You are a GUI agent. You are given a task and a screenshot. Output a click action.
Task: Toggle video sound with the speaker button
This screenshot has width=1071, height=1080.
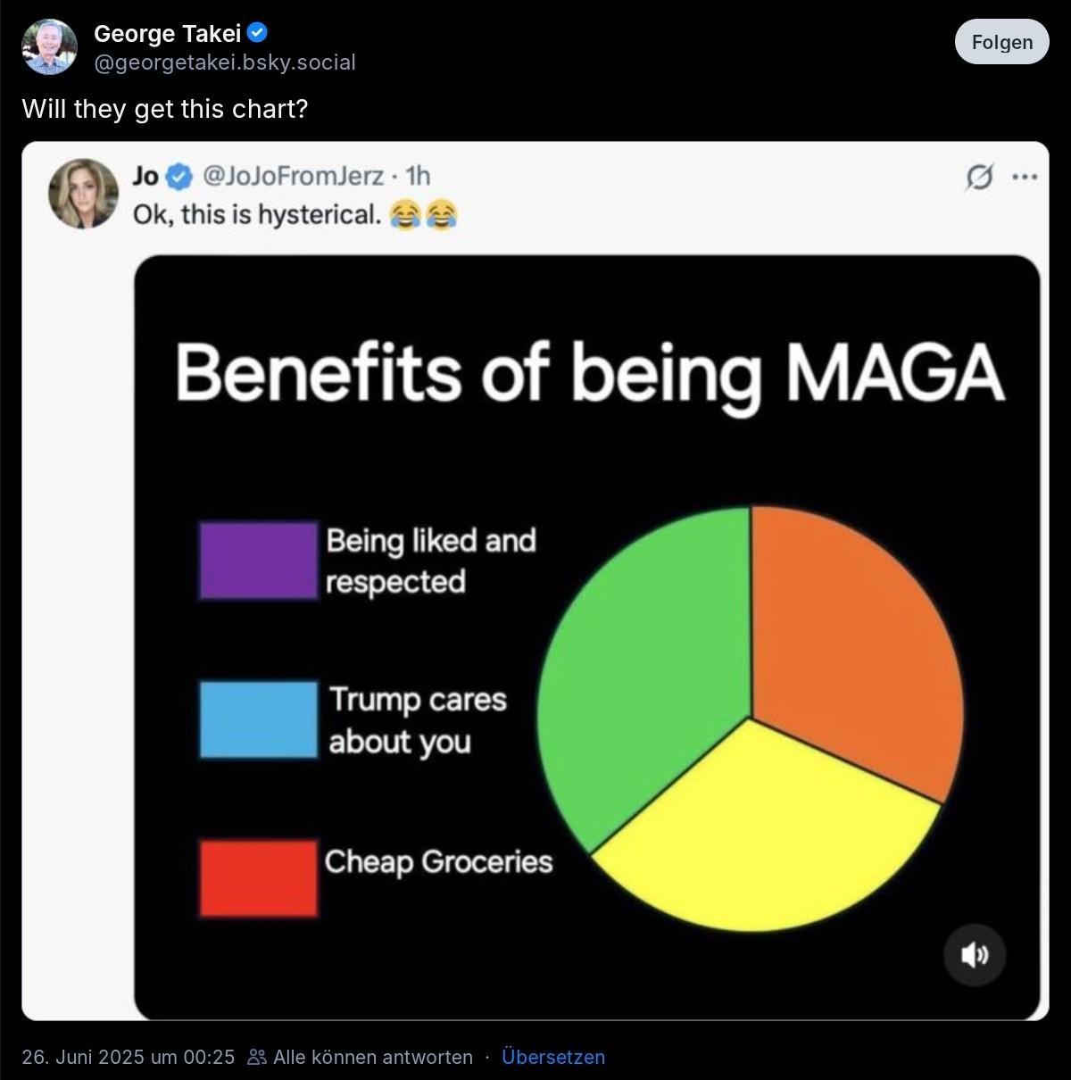(974, 955)
